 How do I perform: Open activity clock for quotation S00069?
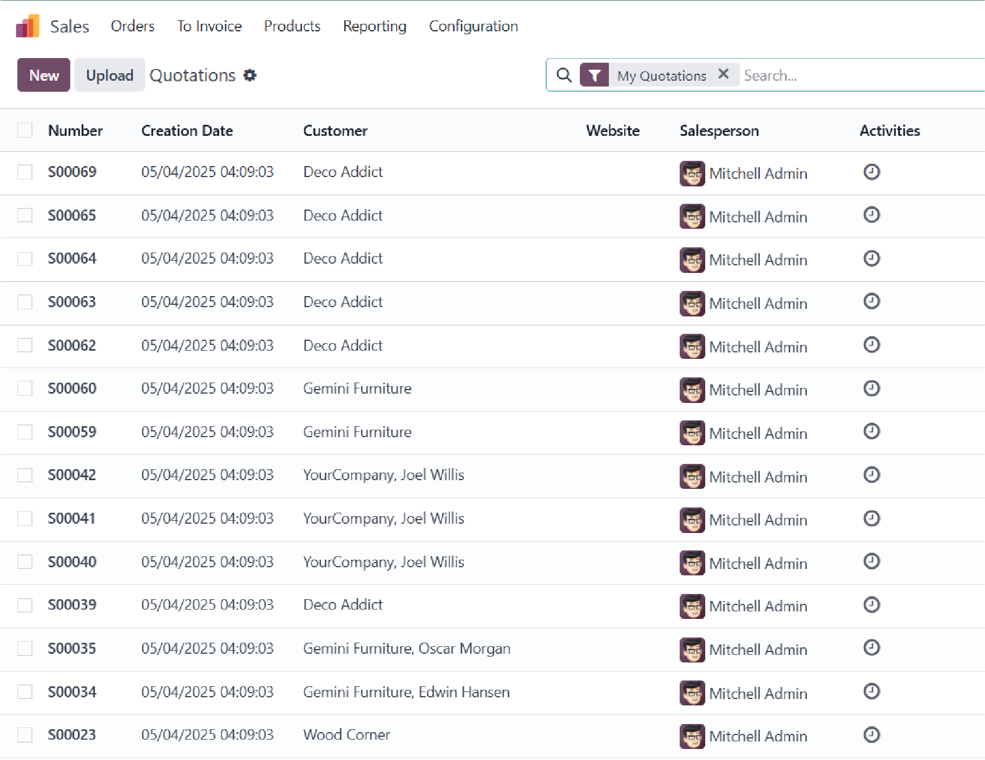(x=871, y=172)
